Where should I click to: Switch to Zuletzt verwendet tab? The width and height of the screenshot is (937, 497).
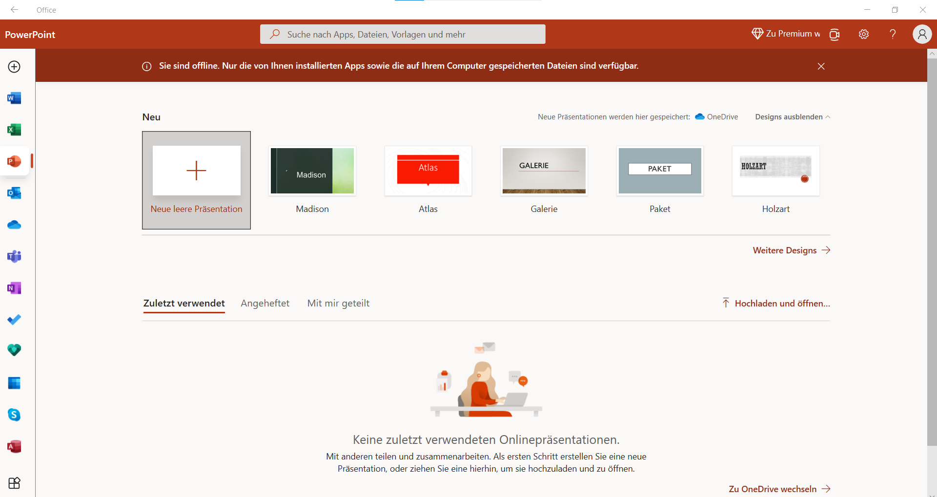point(184,304)
